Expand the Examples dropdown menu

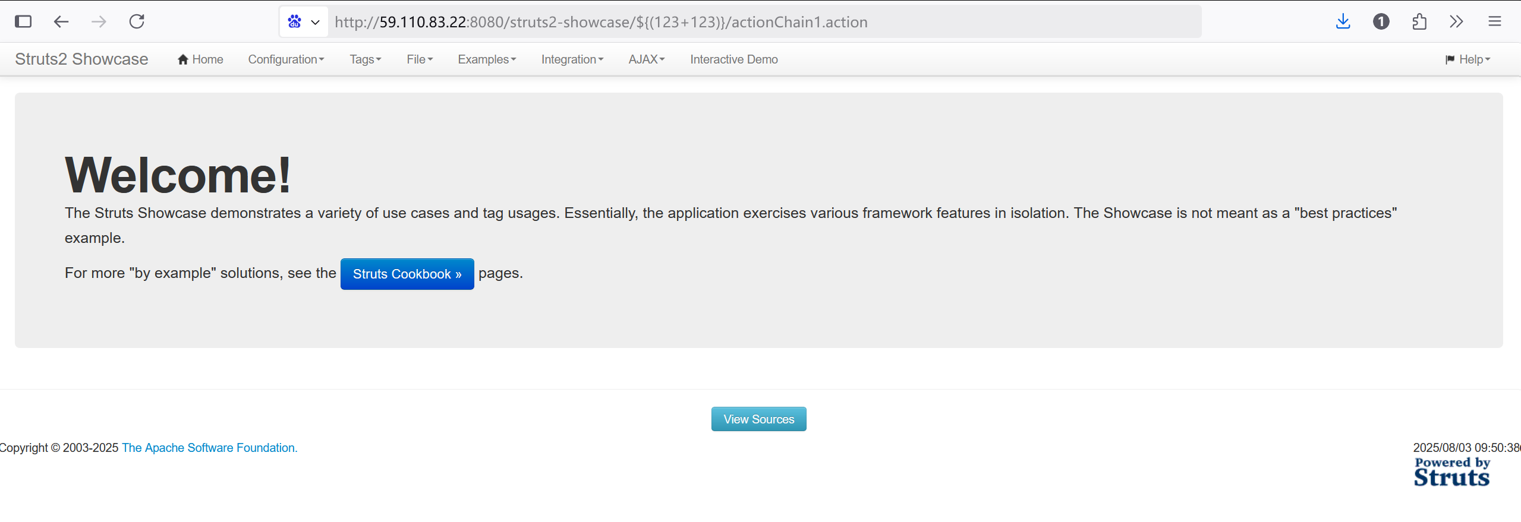point(487,59)
